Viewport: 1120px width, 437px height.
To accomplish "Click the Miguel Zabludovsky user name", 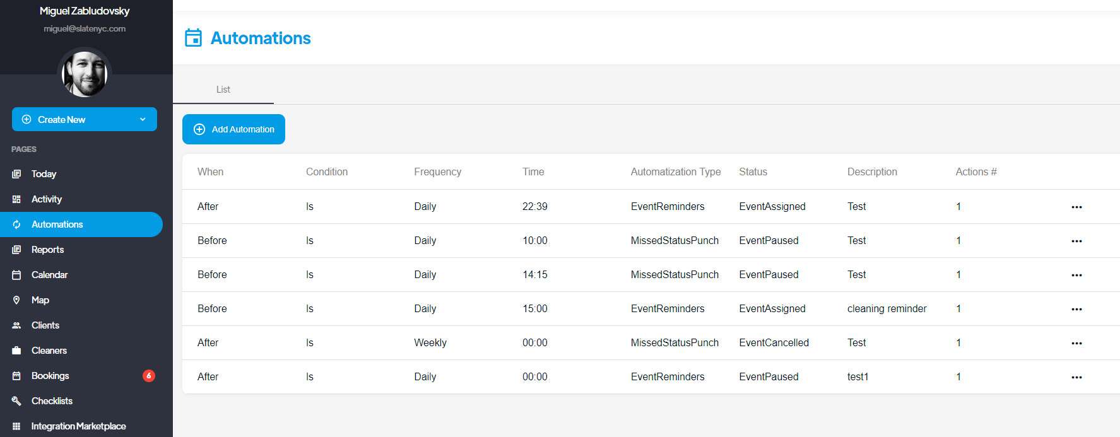I will (x=85, y=11).
